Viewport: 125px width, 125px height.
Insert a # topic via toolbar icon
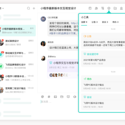[x=49, y=97]
